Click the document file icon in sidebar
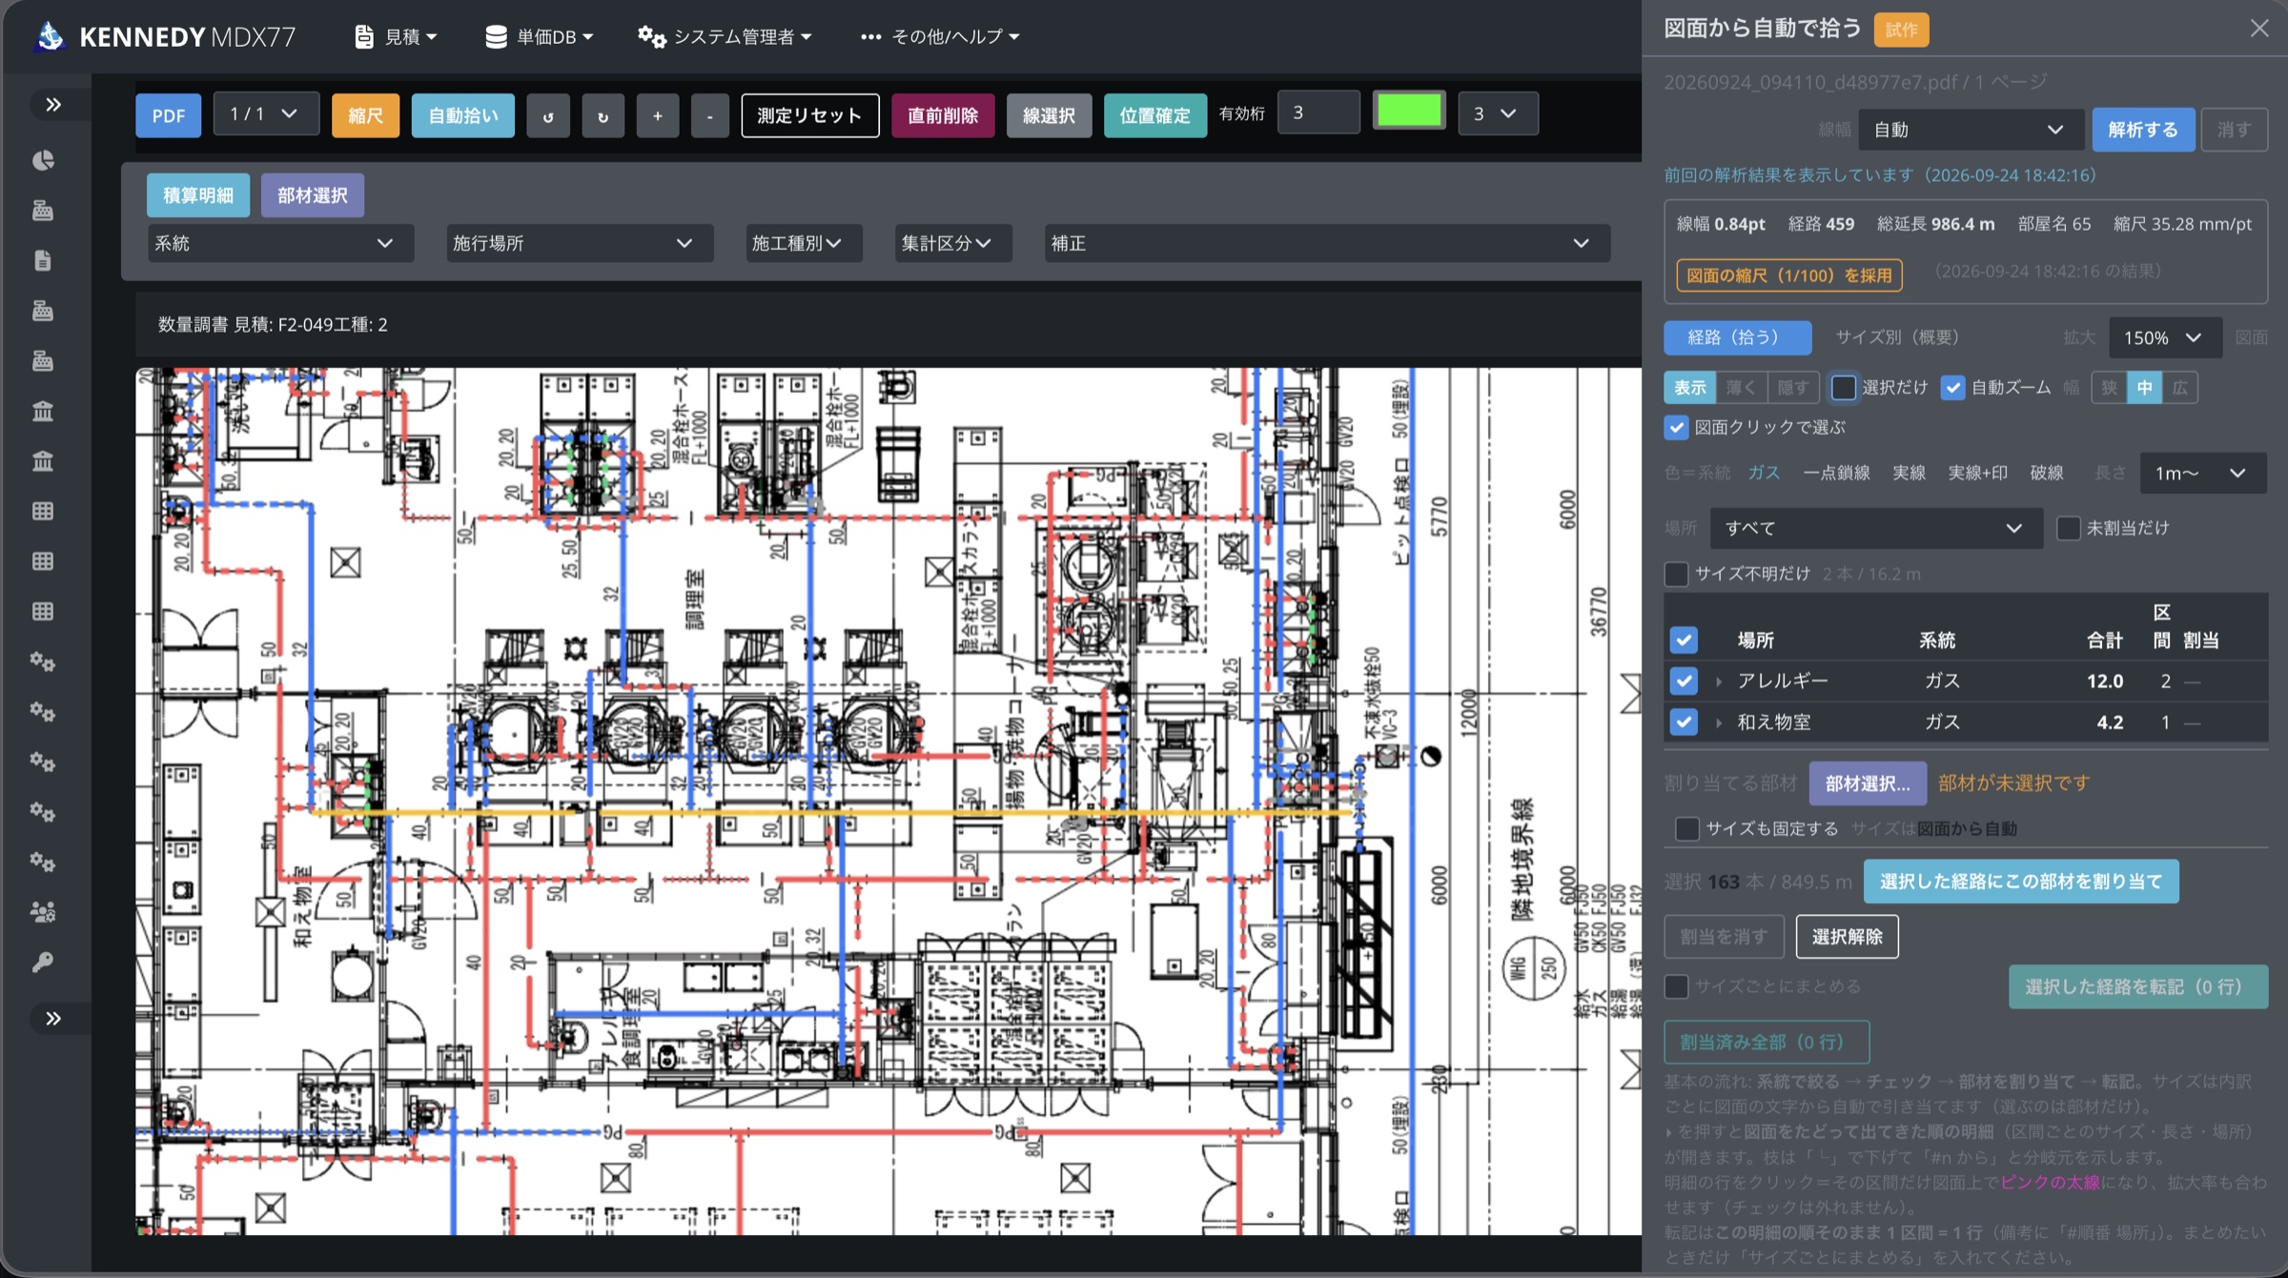The image size is (2288, 1278). 43,260
